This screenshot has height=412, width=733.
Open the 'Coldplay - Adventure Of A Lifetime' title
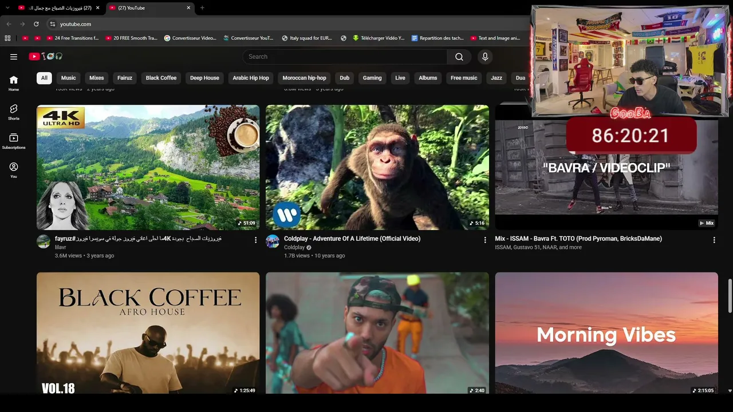click(352, 239)
